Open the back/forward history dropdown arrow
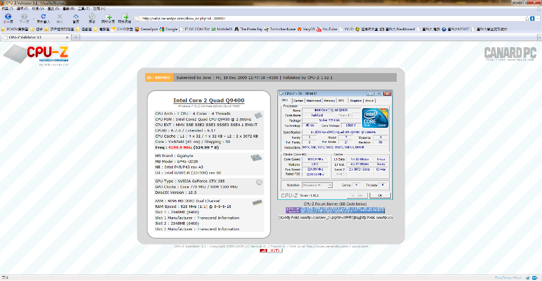 click(x=34, y=17)
